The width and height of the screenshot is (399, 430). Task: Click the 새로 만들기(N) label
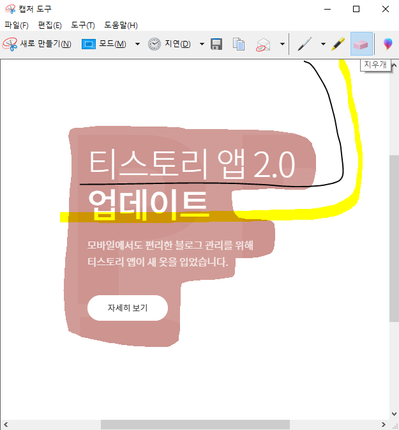pos(46,44)
